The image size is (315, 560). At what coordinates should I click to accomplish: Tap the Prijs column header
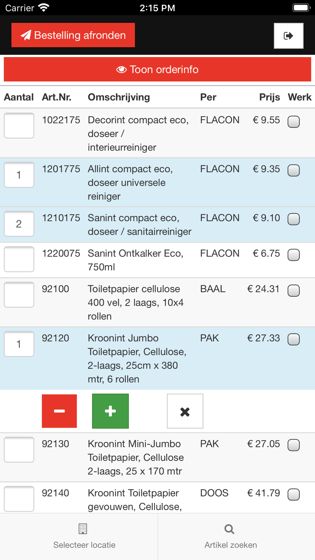(269, 97)
